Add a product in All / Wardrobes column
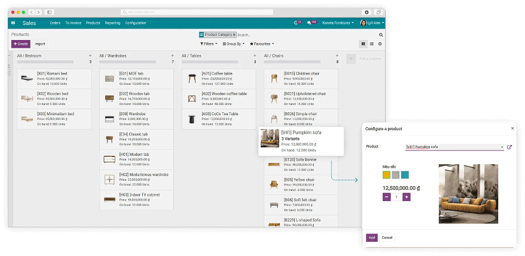The height and width of the screenshot is (256, 525). [172, 56]
